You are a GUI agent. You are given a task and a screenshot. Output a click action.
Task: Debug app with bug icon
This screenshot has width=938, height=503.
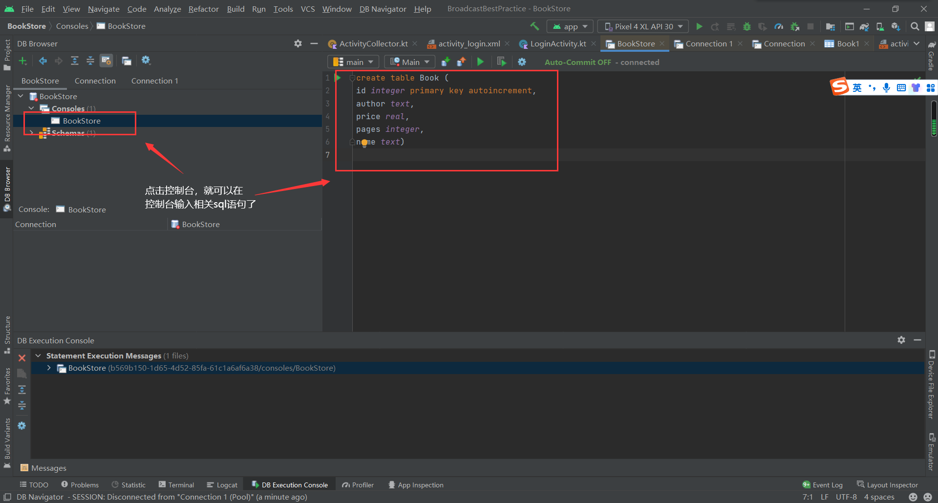point(747,26)
